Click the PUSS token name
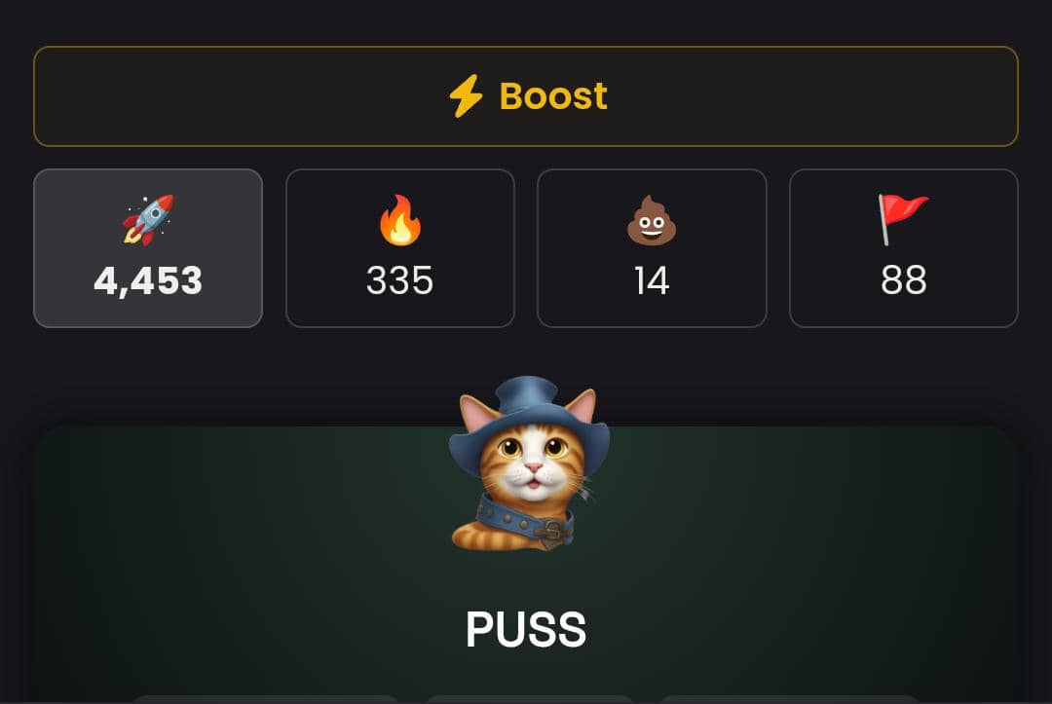 click(526, 629)
